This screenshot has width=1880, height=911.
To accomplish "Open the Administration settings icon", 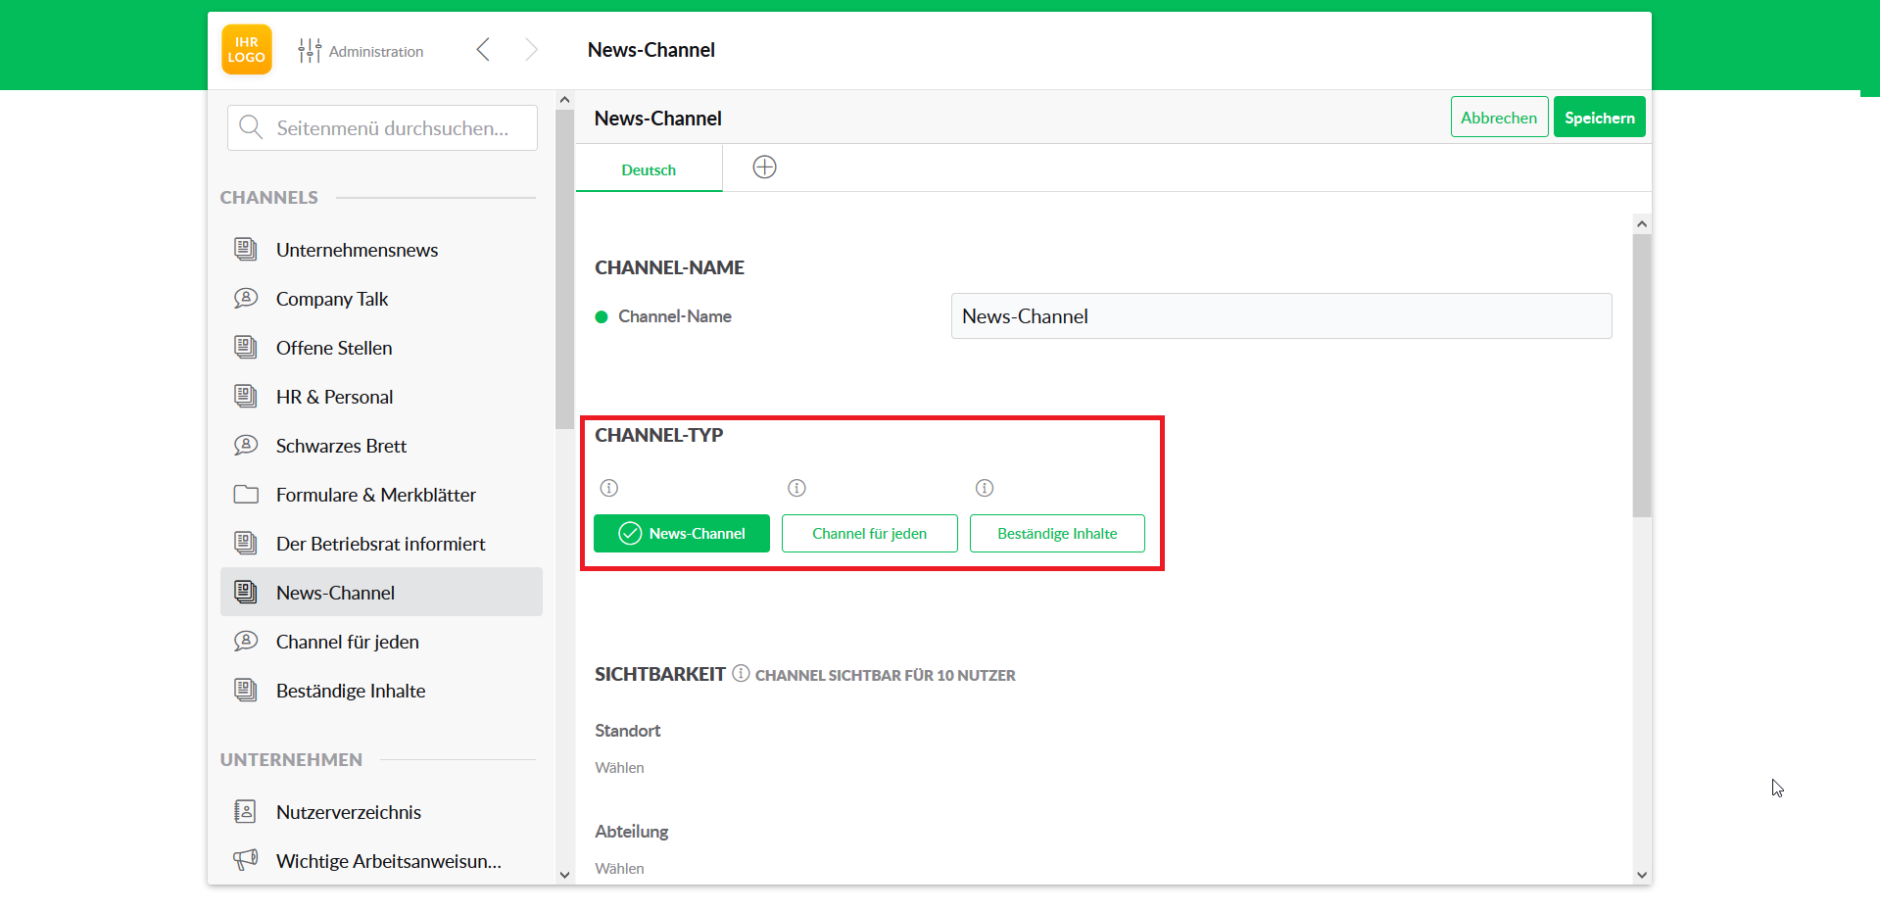I will pos(309,50).
